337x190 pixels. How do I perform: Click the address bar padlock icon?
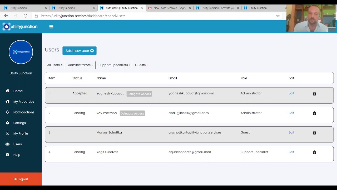click(36, 16)
